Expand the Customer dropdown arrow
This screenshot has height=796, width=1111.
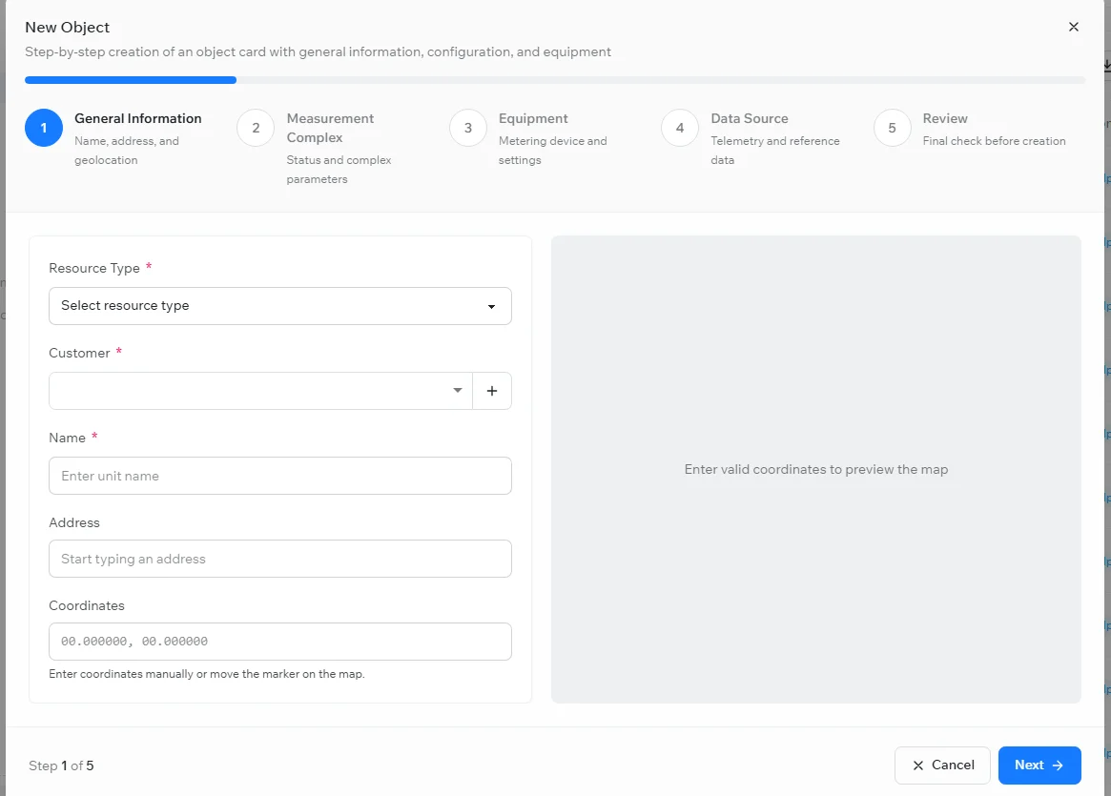click(458, 391)
